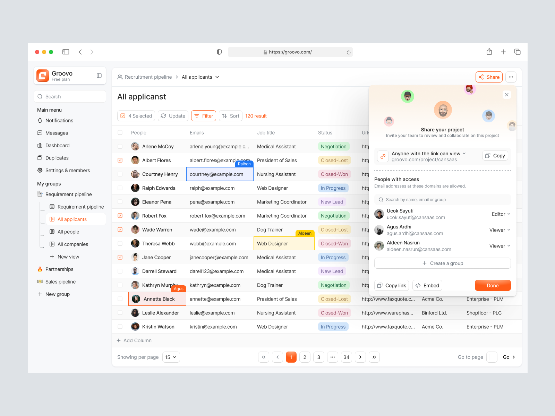Click the New Lead status badge for Eleanor Pena

332,202
